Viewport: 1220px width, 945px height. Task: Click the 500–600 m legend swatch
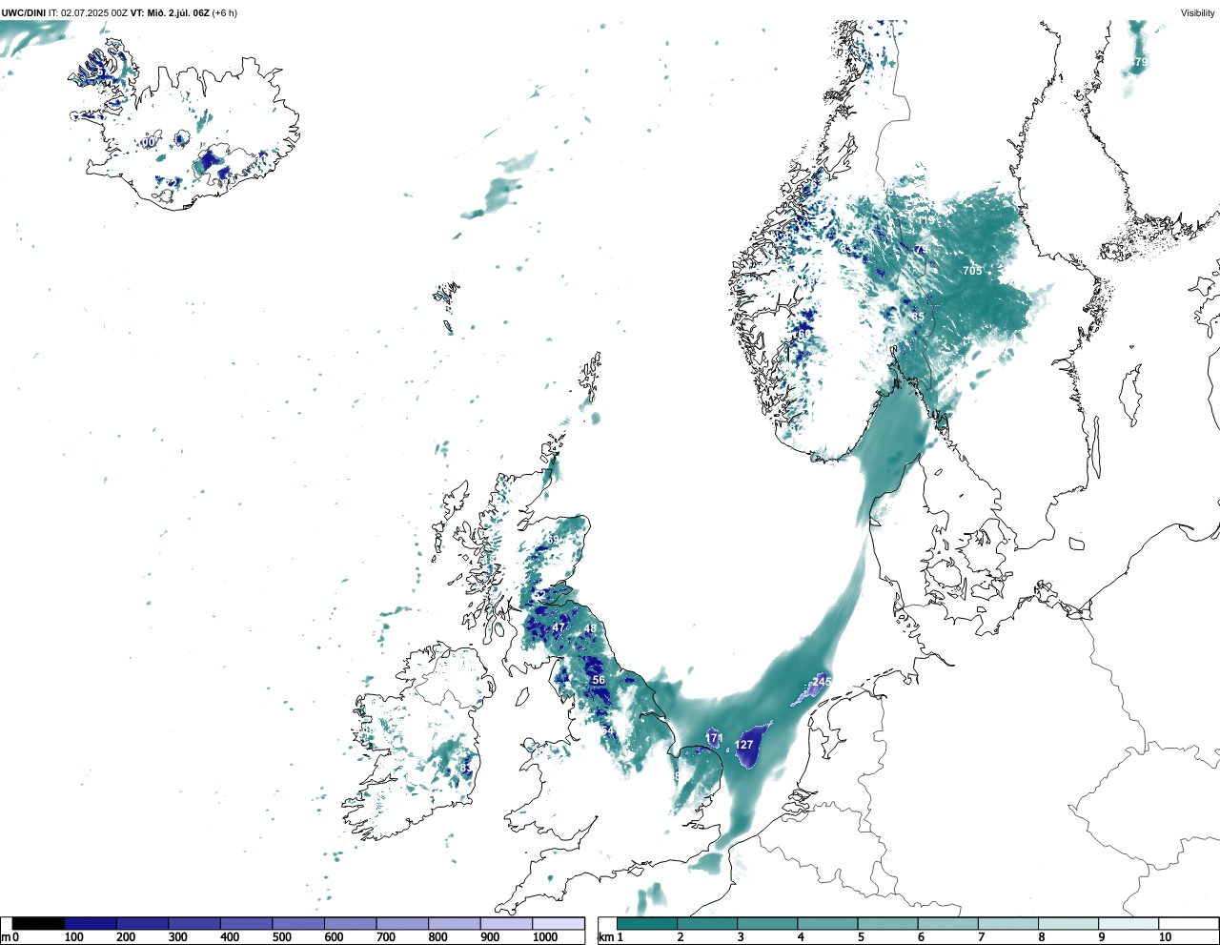click(298, 924)
